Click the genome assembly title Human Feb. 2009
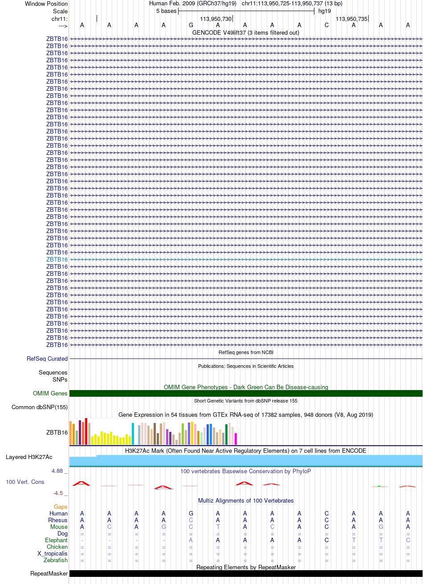Viewport: 423px width, 584px height. (192, 4)
